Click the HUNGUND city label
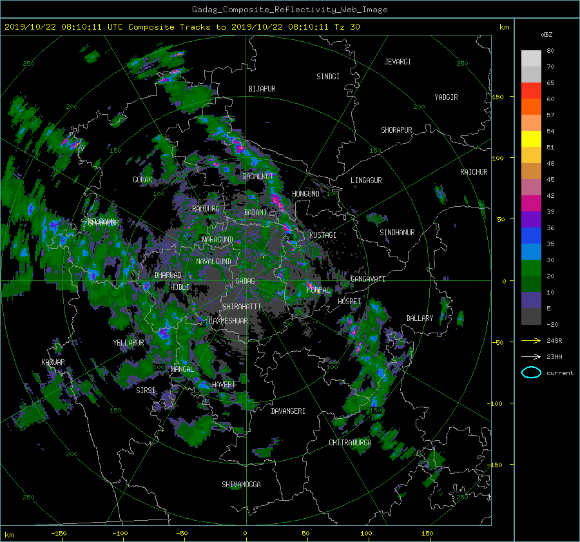Screen dimensions: 580x542 [305, 194]
